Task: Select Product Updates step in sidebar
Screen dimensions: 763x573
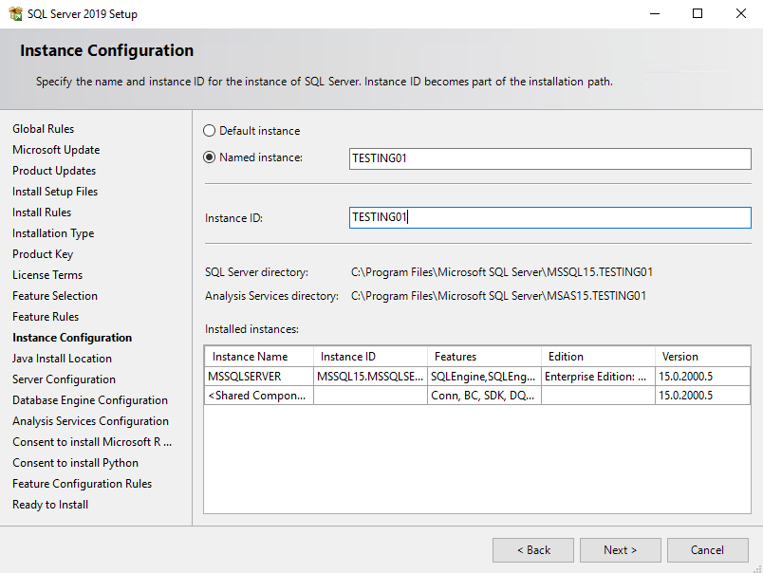Action: (54, 171)
